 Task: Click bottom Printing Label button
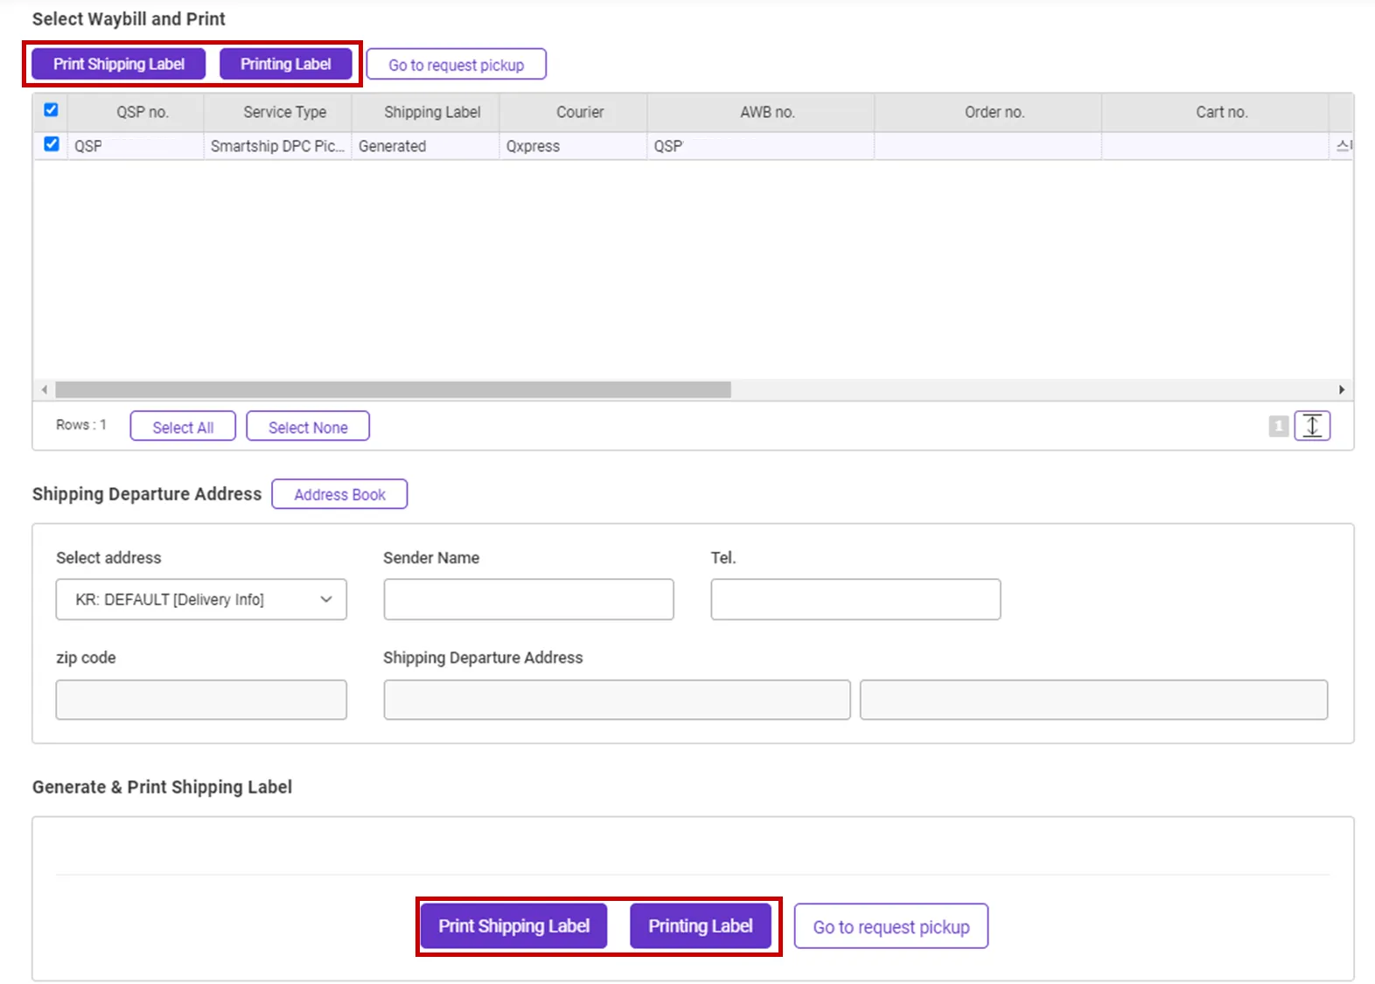pos(701,926)
